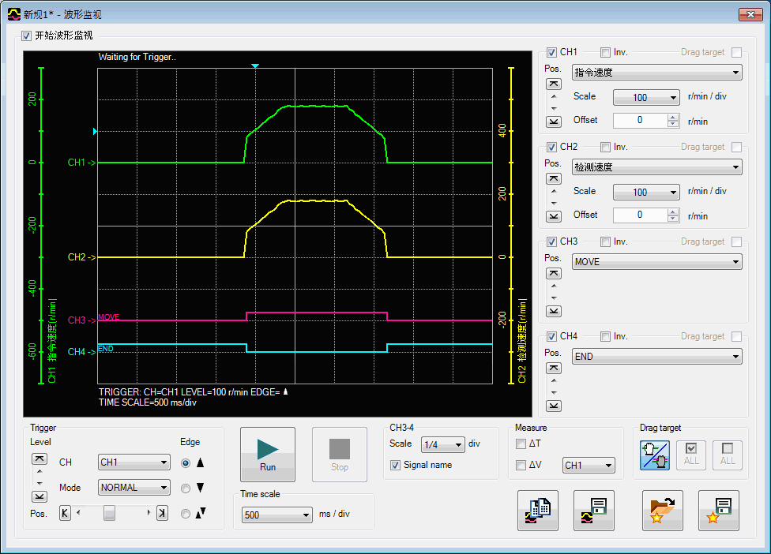Click the CH2 Offset input field
This screenshot has width=771, height=554.
[640, 215]
